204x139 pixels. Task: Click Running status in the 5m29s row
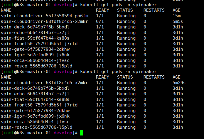pos(126,83)
